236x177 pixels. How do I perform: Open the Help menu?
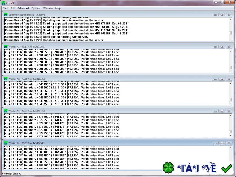click(x=58, y=8)
